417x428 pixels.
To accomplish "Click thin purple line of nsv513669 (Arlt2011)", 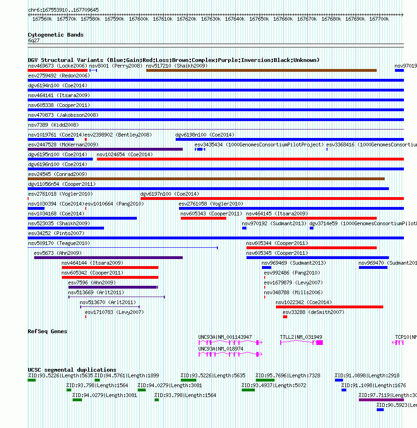I will pyautogui.click(x=117, y=297).
